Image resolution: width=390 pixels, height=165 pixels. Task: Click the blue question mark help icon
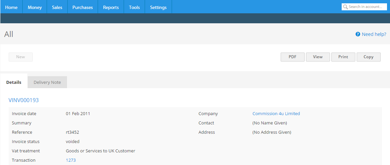[358, 34]
